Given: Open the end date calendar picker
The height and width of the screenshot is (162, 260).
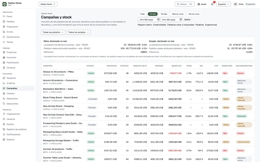Looking at the screenshot, I should tap(180, 19).
